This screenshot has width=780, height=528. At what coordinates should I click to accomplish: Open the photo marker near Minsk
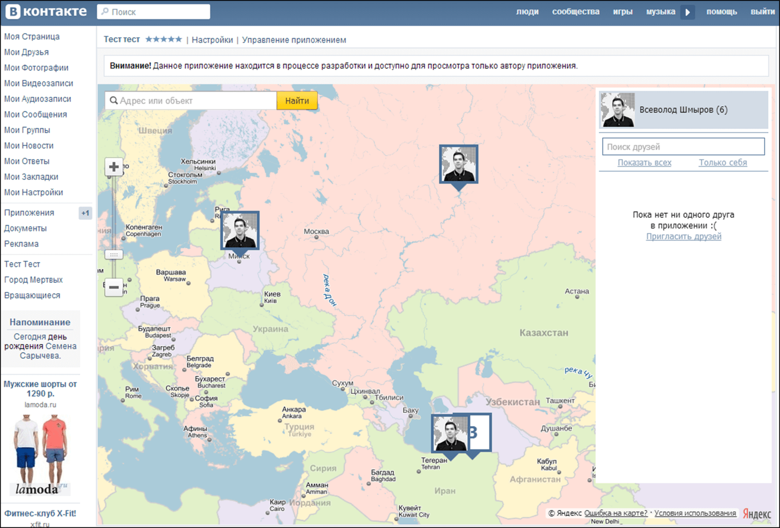(x=240, y=230)
